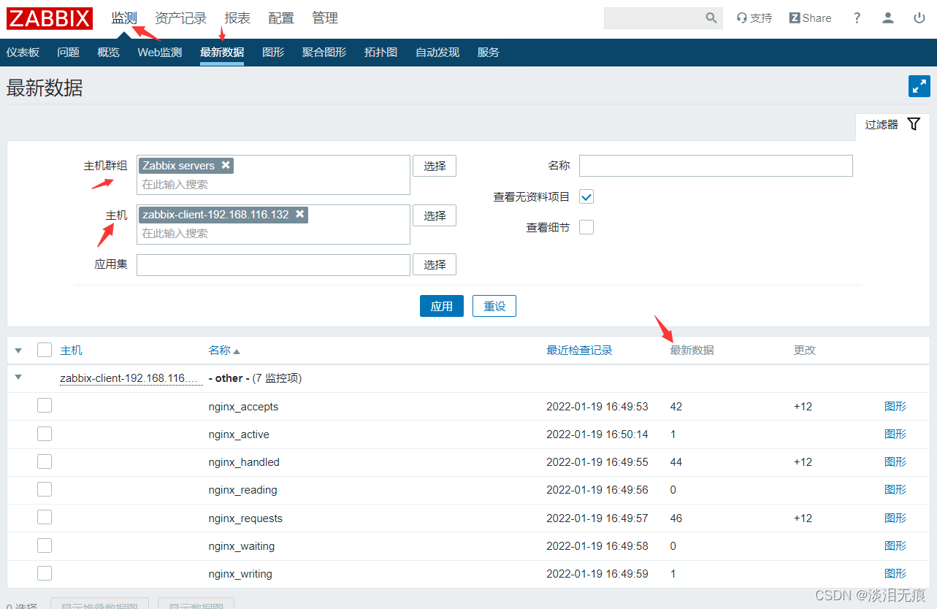Image resolution: width=937 pixels, height=609 pixels.
Task: Open the 配置 main menu
Action: [281, 18]
